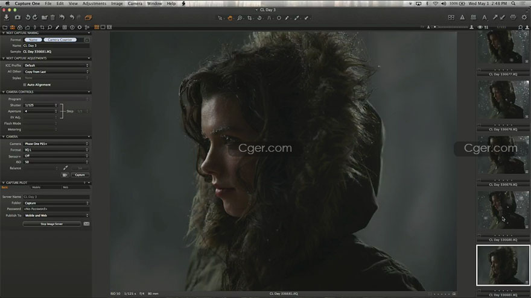Open the camera Format IIQ L dropdown
The height and width of the screenshot is (298, 531).
pyautogui.click(x=56, y=150)
